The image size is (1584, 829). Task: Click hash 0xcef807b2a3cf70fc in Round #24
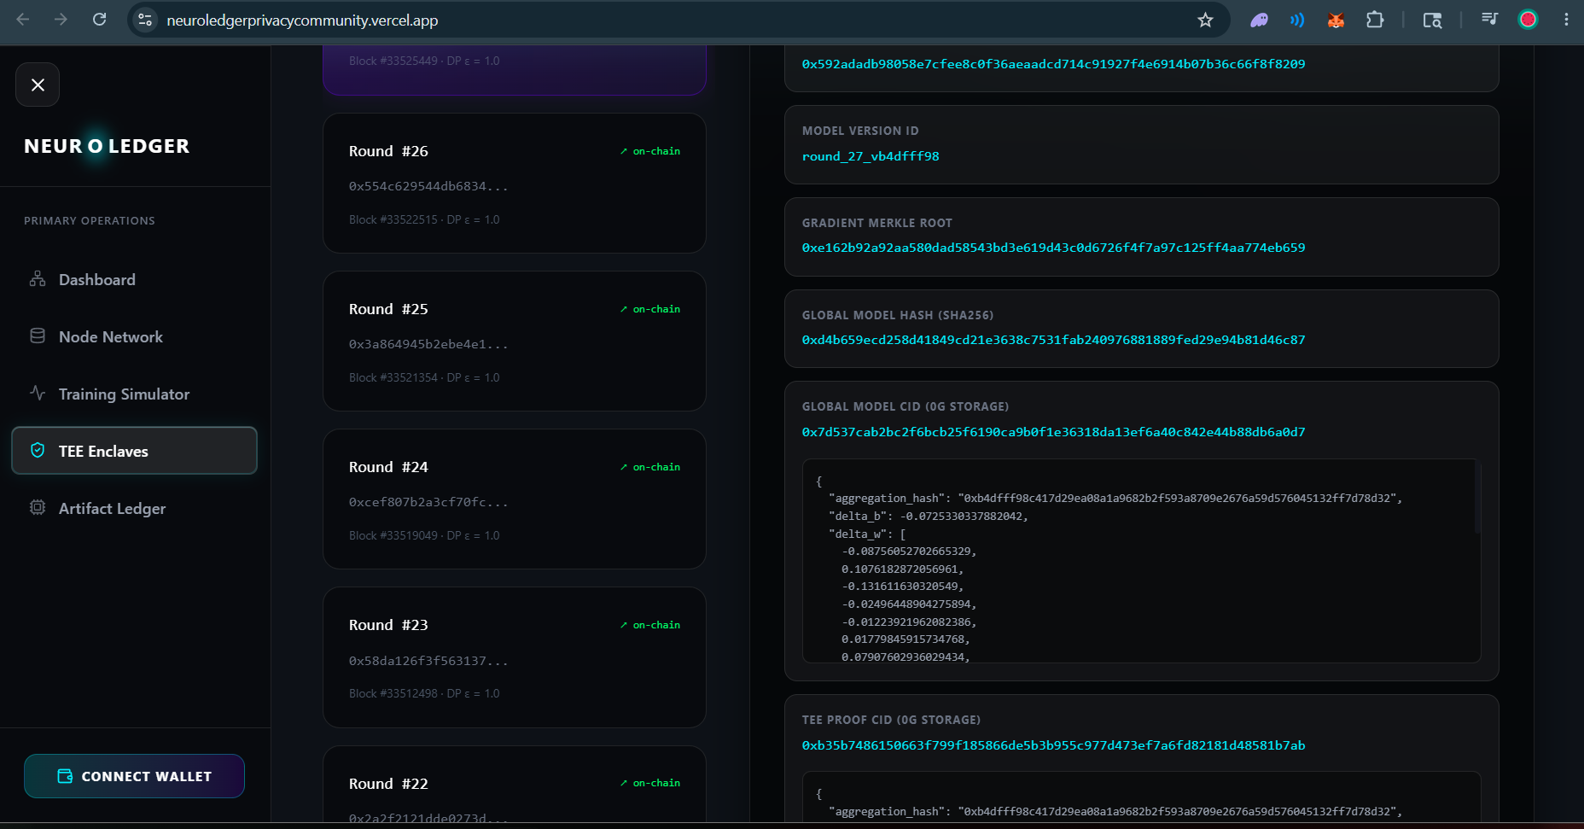click(x=428, y=502)
